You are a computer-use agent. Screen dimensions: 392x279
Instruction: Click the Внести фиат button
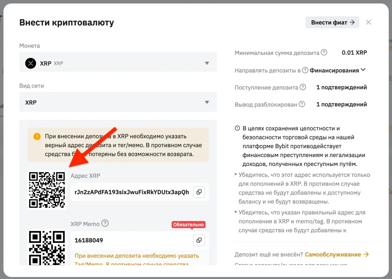[x=332, y=23]
